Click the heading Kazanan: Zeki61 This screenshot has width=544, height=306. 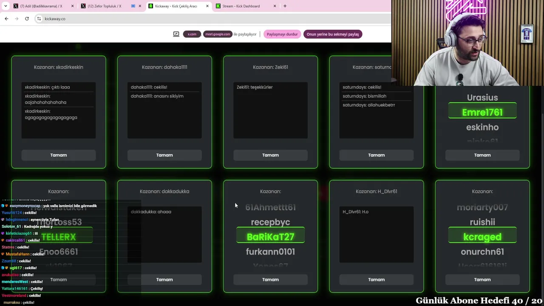pos(270,67)
